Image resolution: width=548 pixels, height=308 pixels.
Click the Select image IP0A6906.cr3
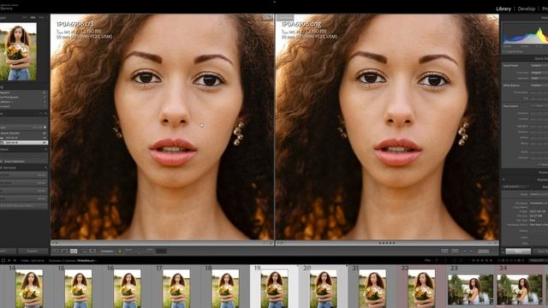162,127
